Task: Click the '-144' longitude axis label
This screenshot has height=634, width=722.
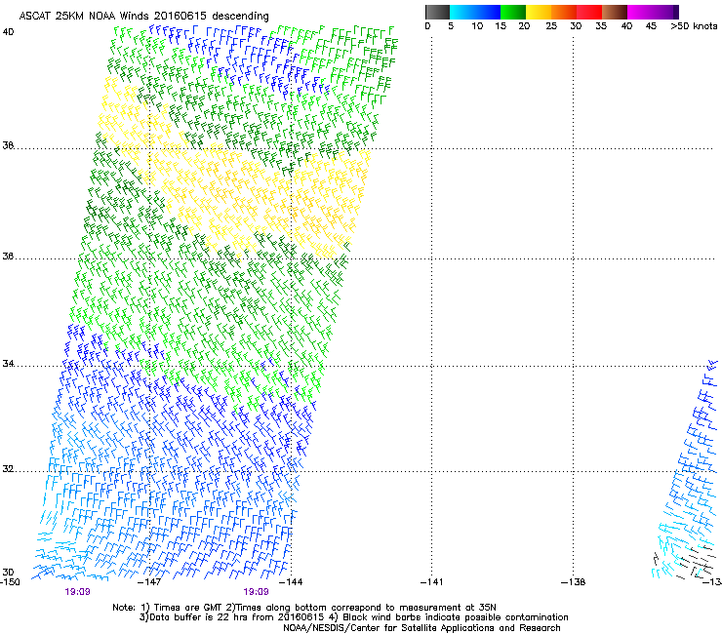Action: pyautogui.click(x=292, y=582)
